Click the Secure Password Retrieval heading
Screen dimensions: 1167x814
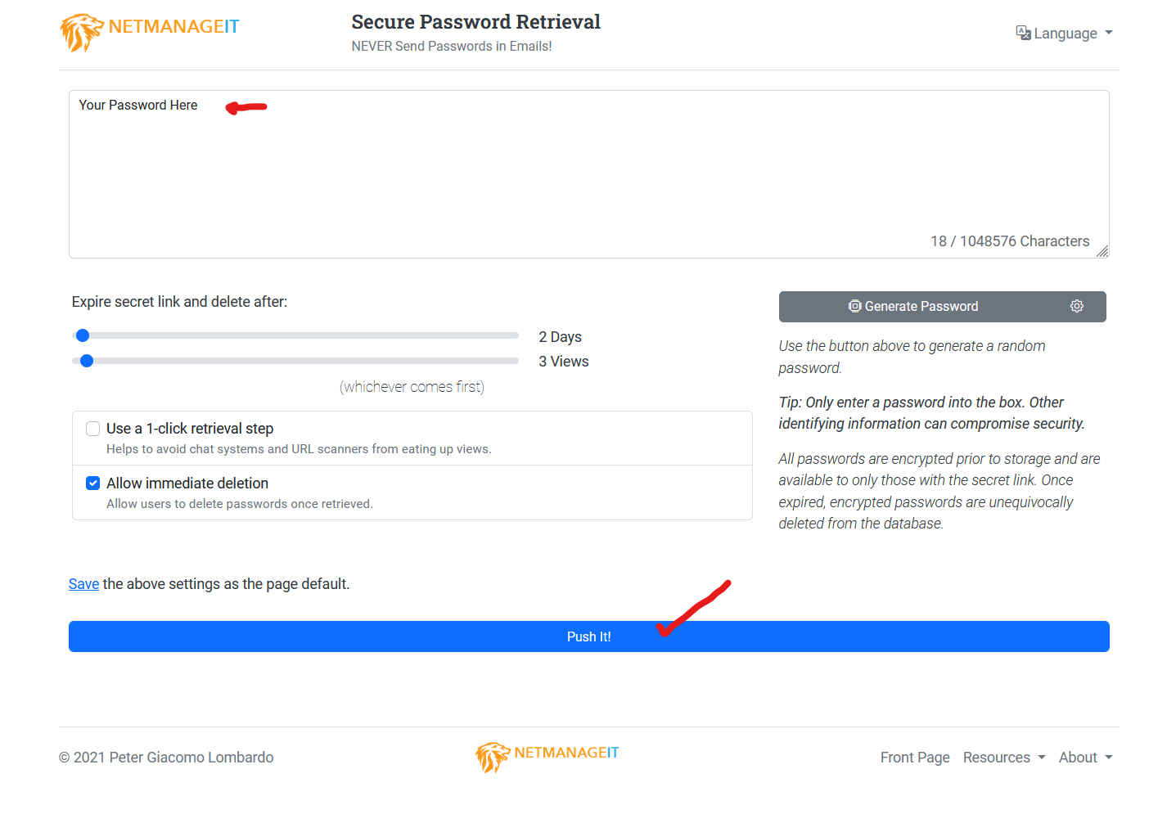click(475, 22)
